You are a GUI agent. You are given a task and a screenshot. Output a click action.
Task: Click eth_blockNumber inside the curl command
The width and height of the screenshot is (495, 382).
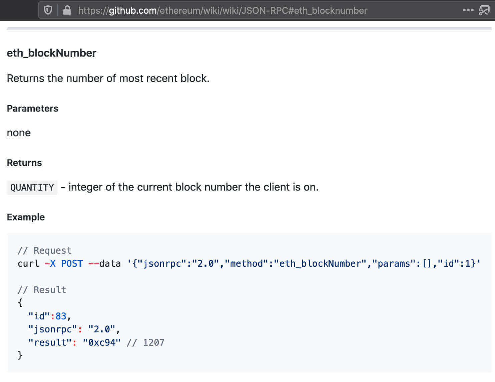tap(320, 264)
